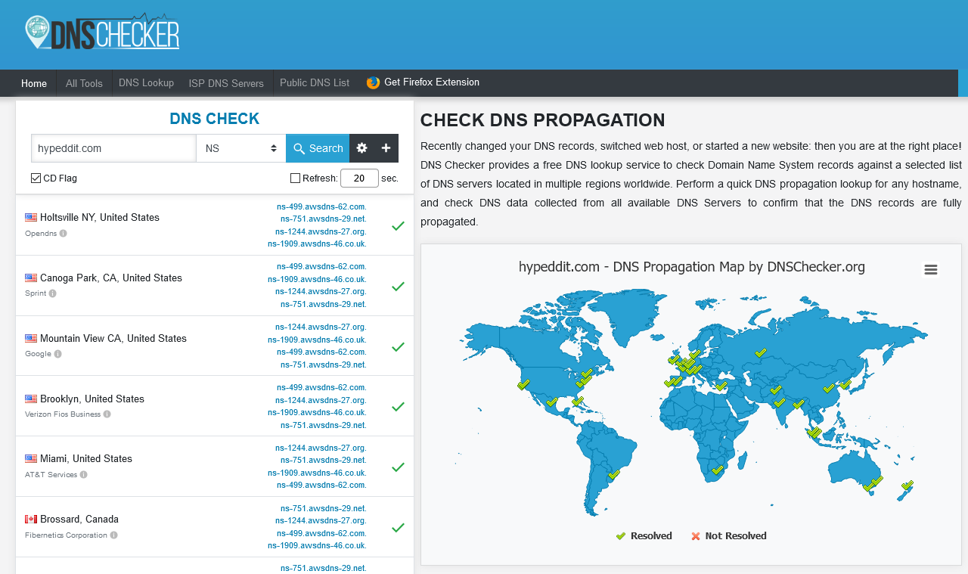The height and width of the screenshot is (574, 968).
Task: Click Brossard, Canada text
Action: click(x=79, y=520)
